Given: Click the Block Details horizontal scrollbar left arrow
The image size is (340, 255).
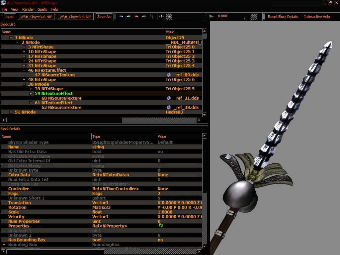Looking at the screenshot, I should pyautogui.click(x=3, y=252).
